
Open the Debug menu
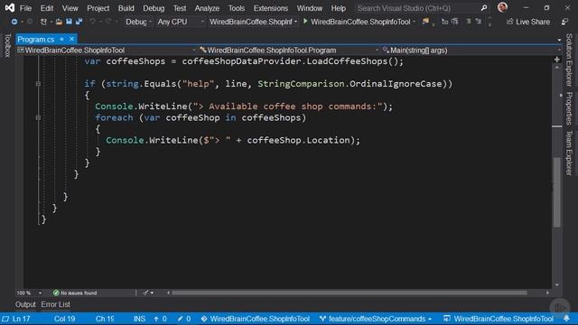pyautogui.click(x=154, y=8)
